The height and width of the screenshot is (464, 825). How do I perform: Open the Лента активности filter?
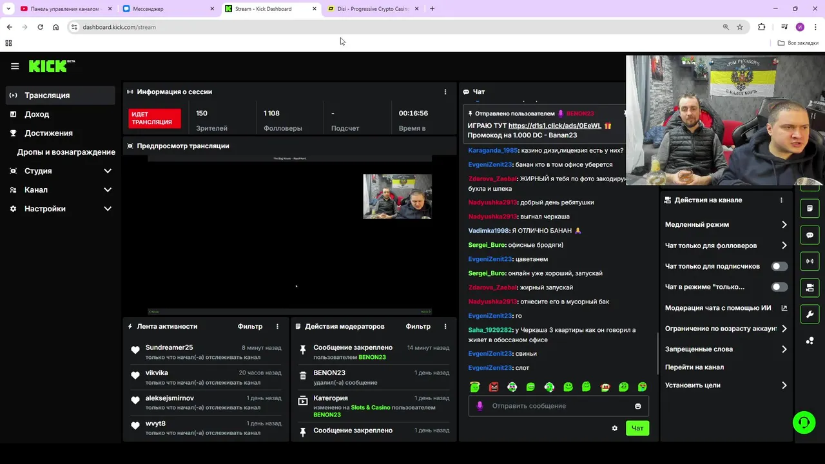click(250, 326)
